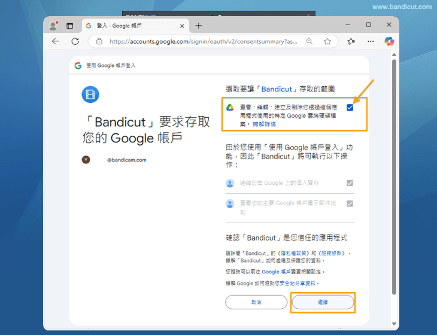
Task: Click the 取消 cancel button
Action: [256, 302]
